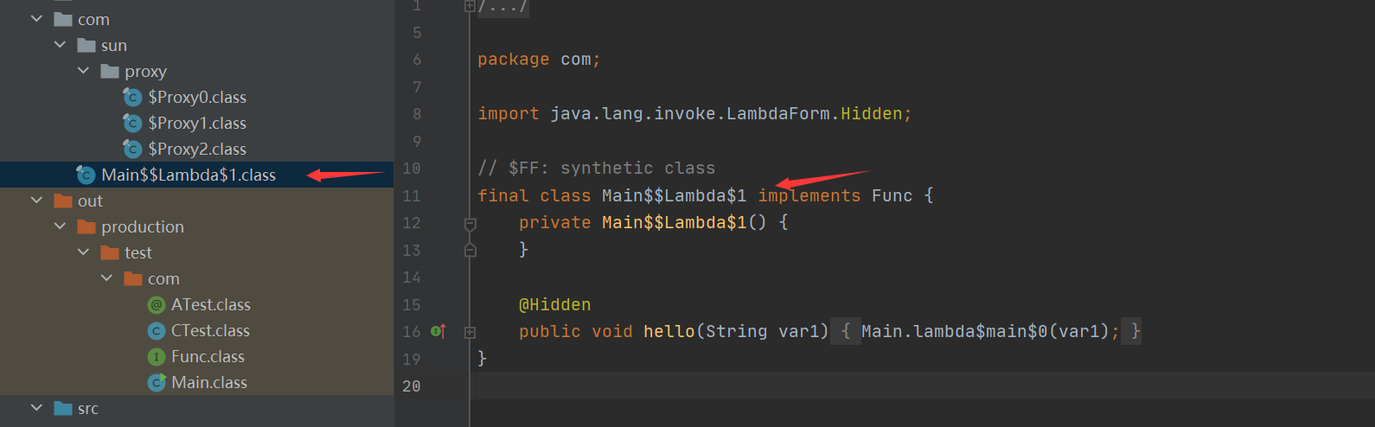
Task: Click the $Proxy2.class class icon
Action: pos(132,149)
